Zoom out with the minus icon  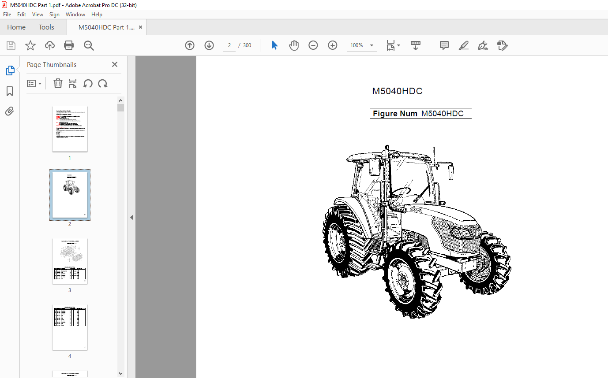[313, 45]
